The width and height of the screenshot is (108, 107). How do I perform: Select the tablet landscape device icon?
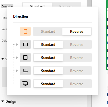click(x=25, y=44)
